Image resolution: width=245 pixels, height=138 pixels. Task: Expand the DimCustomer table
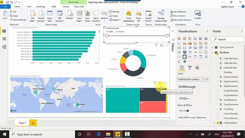[212, 47]
